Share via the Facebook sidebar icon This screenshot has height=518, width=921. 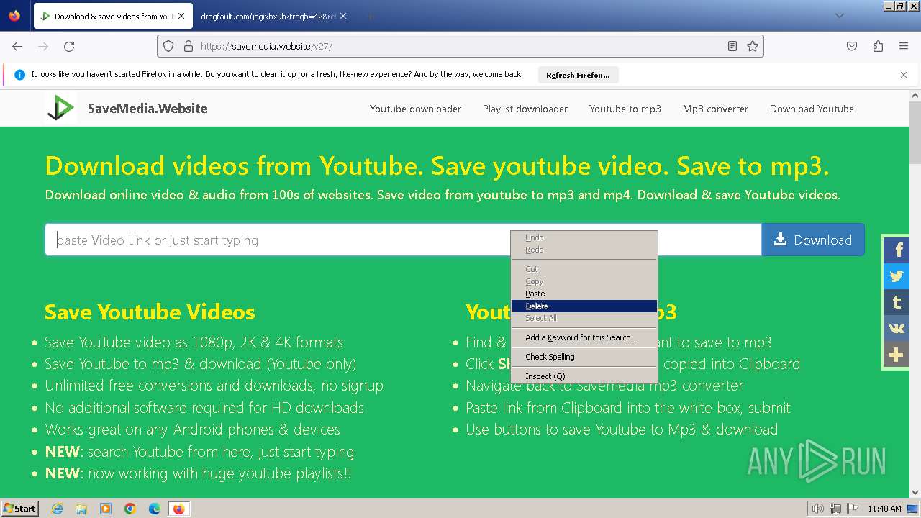[897, 250]
